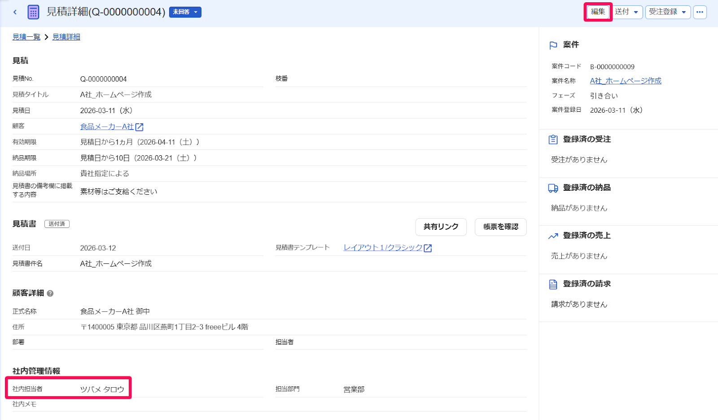Click the フェーズ value 引き合い
Screen dimensions: 718x420
(x=604, y=96)
